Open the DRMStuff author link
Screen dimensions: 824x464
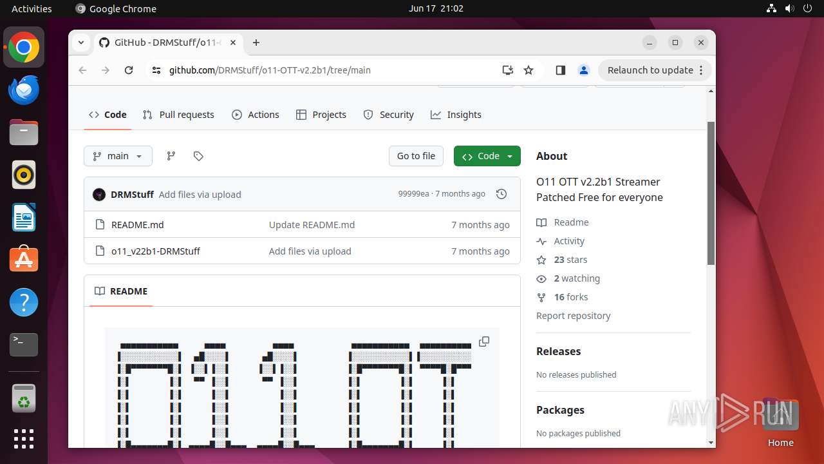coord(132,195)
